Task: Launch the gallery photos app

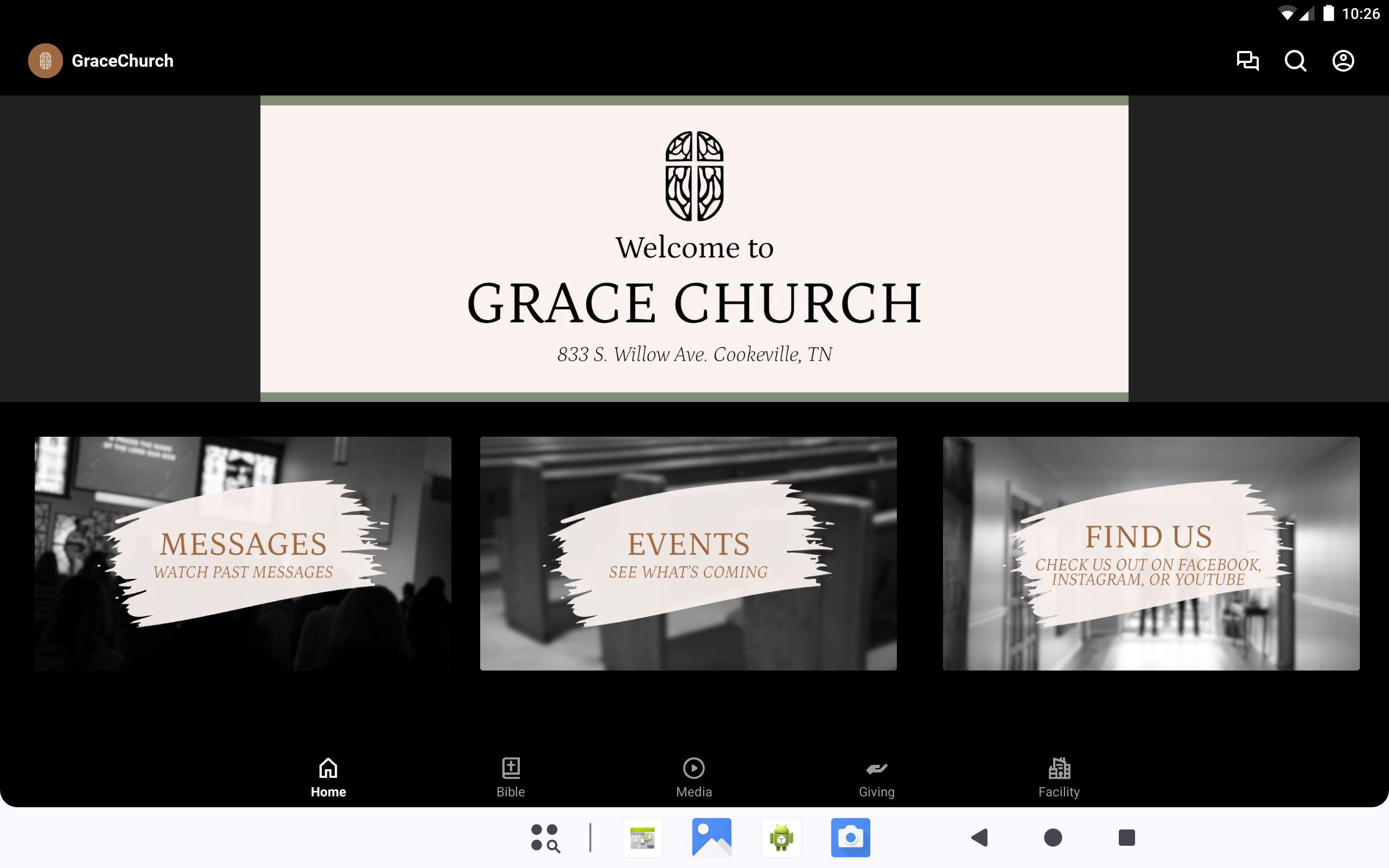Action: point(712,838)
